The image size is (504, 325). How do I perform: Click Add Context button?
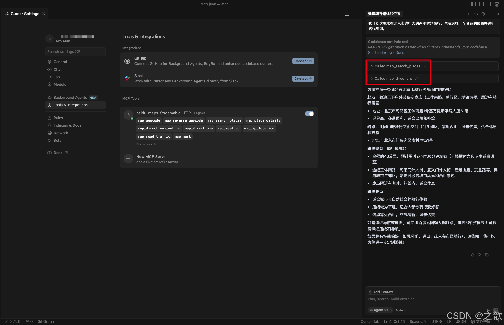[x=381, y=292]
